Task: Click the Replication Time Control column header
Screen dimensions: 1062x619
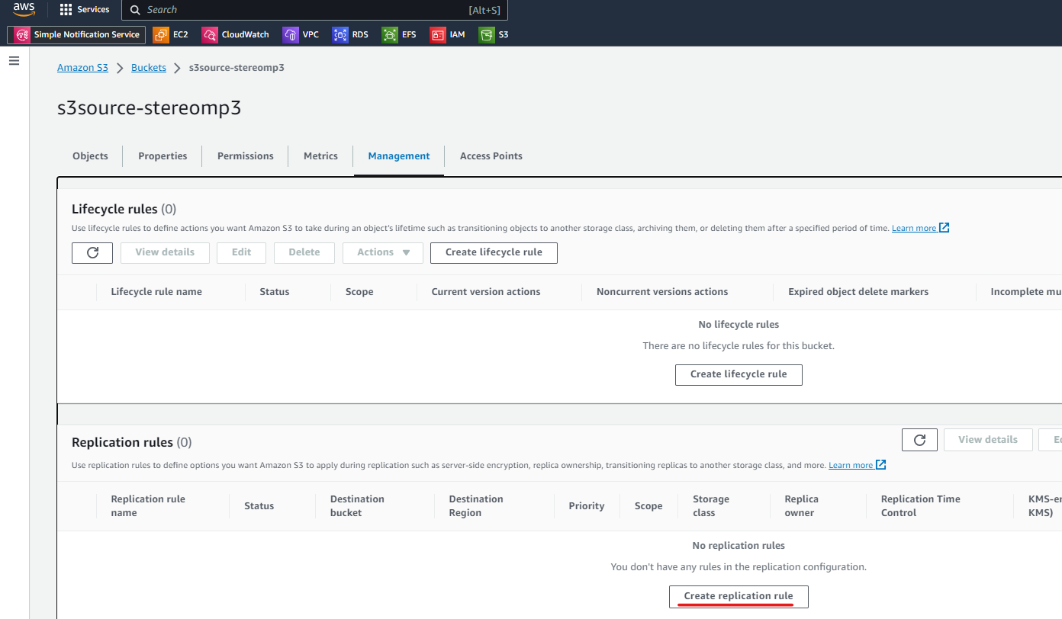Action: (921, 506)
